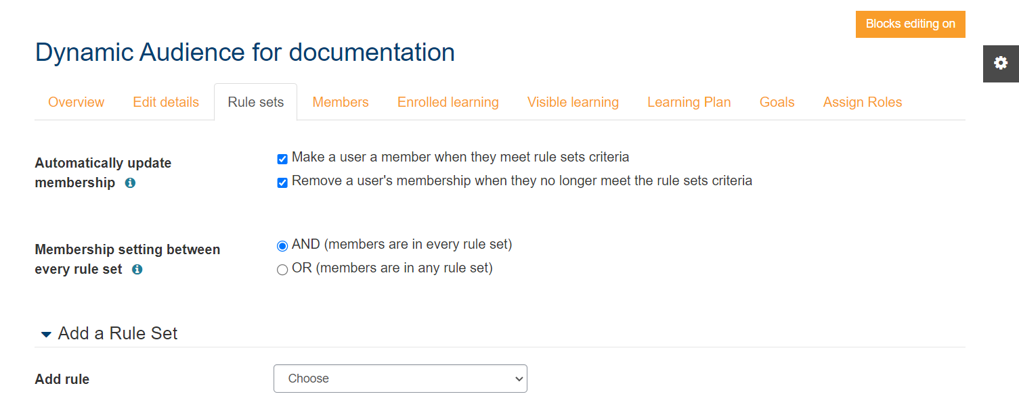Click the settings gear icon on the right
This screenshot has width=1019, height=413.
[x=1000, y=63]
